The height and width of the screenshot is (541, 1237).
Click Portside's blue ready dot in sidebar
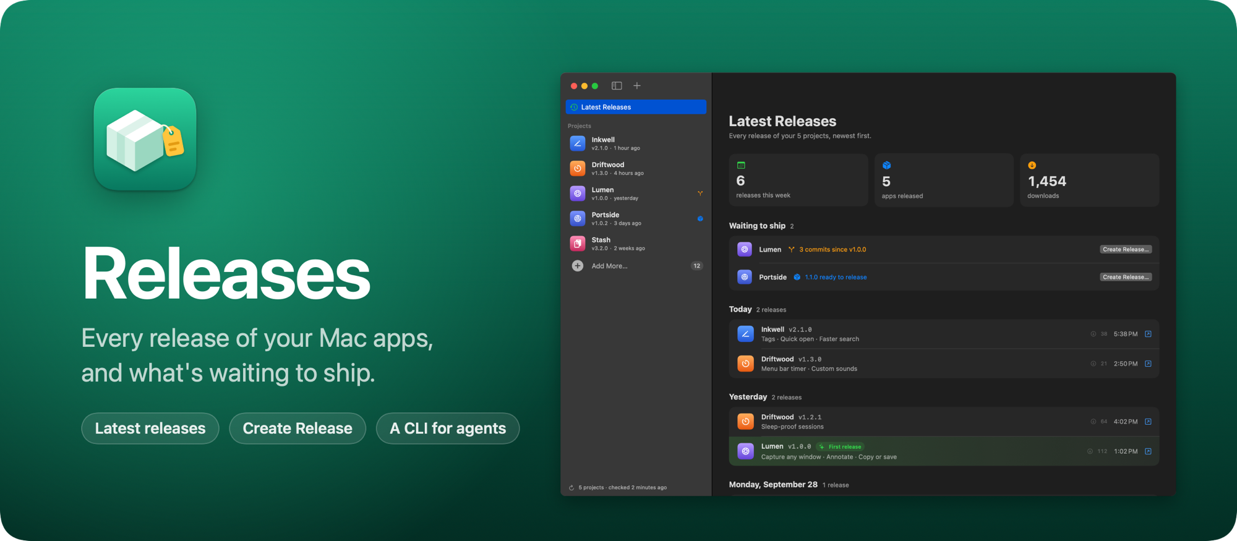click(700, 218)
